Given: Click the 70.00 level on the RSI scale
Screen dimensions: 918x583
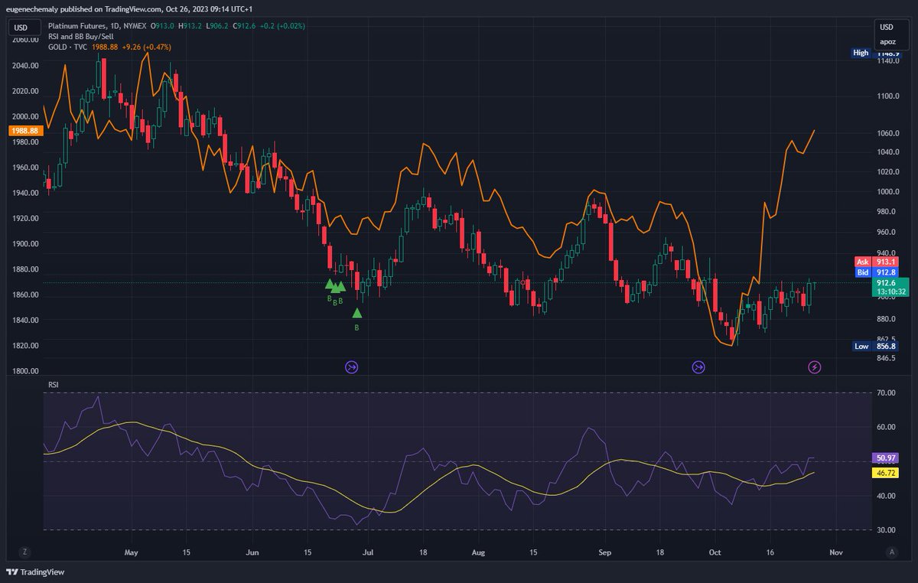Looking at the screenshot, I should 887,392.
